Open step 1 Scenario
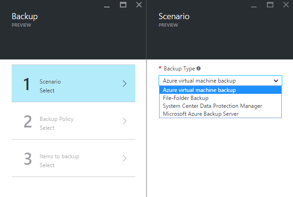 [x=73, y=84]
